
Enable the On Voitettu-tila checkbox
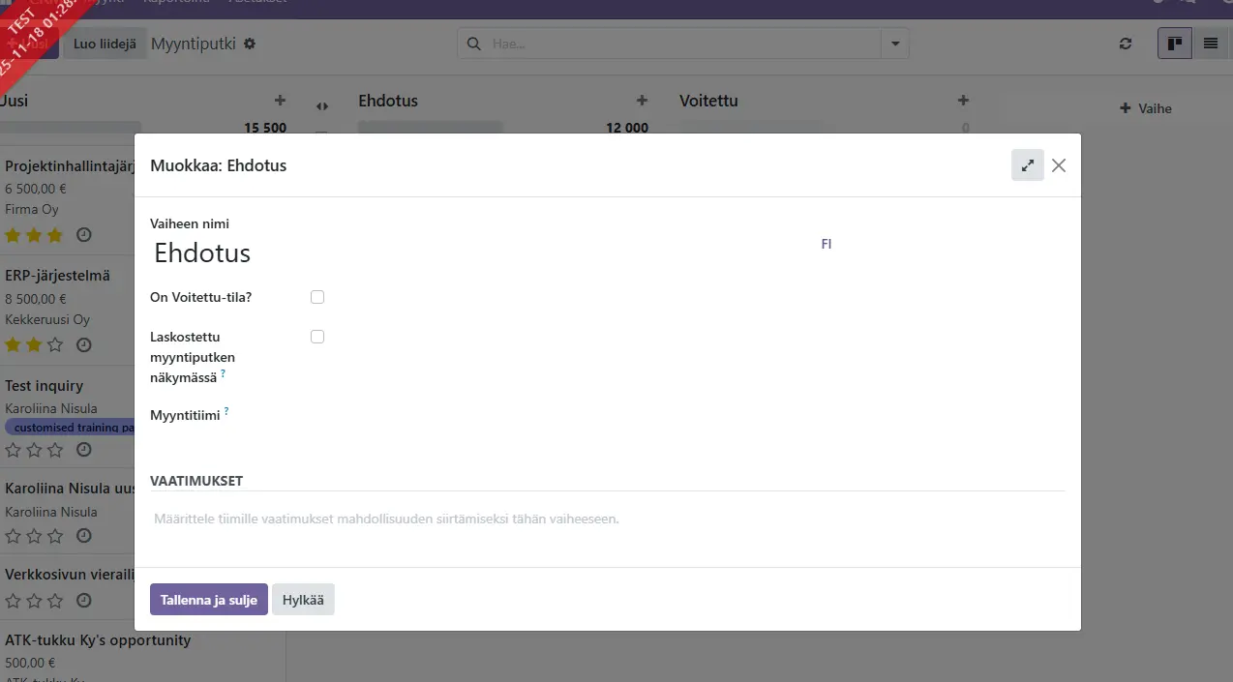tap(317, 297)
